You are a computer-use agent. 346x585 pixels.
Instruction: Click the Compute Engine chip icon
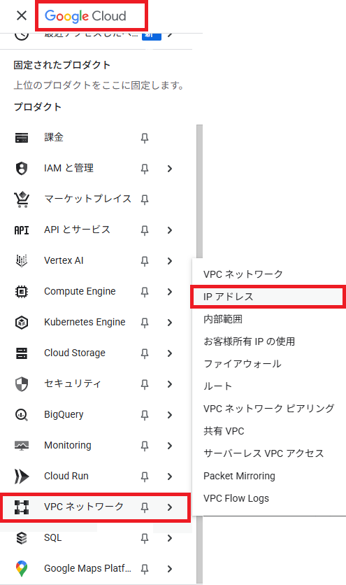click(x=22, y=291)
